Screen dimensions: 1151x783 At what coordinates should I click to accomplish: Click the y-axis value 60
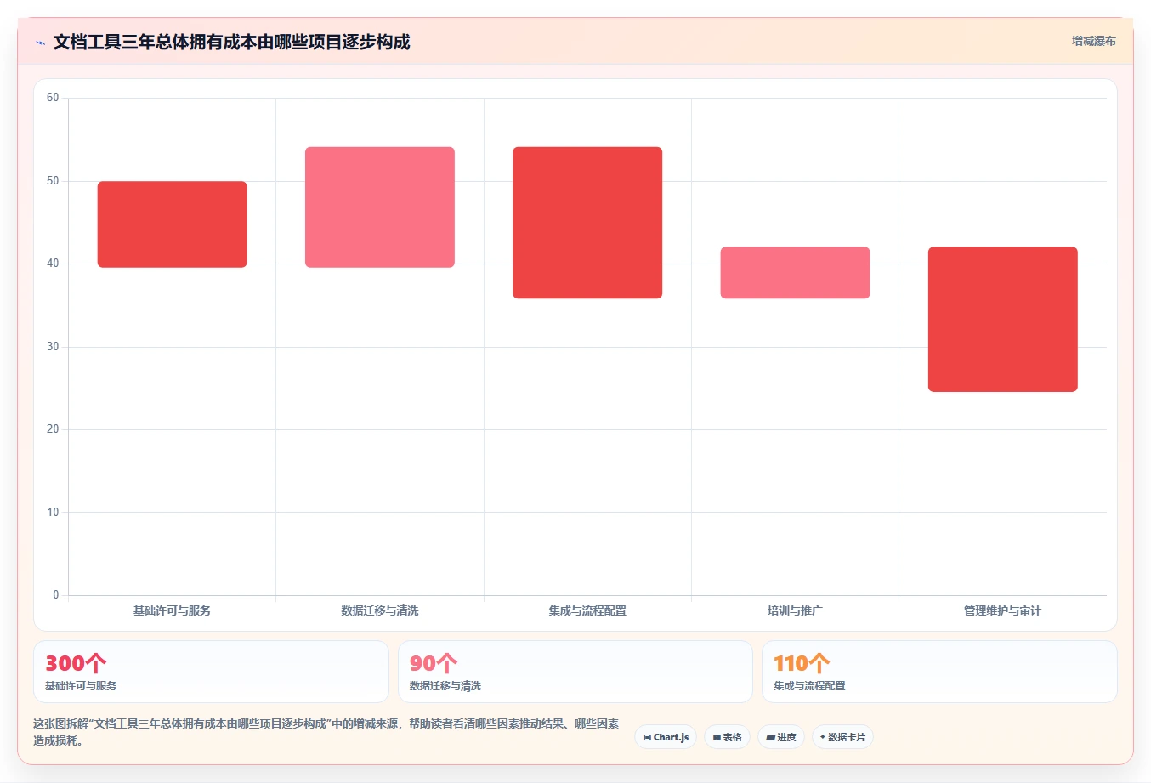tap(53, 98)
